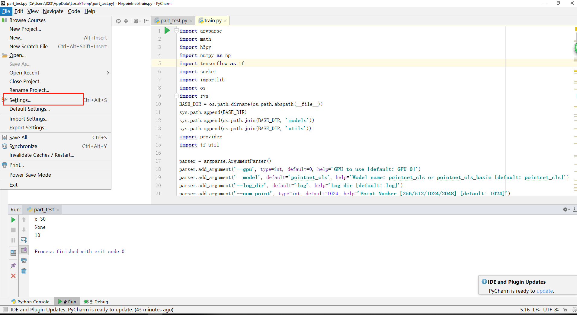
Task: Open the 5: Debug tool window tab
Action: (96, 301)
